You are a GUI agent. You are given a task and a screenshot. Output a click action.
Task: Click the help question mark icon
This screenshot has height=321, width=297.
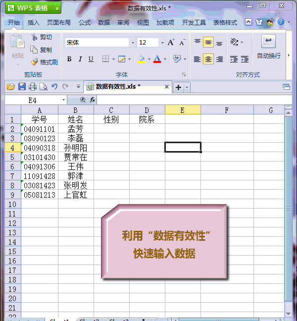point(281,22)
